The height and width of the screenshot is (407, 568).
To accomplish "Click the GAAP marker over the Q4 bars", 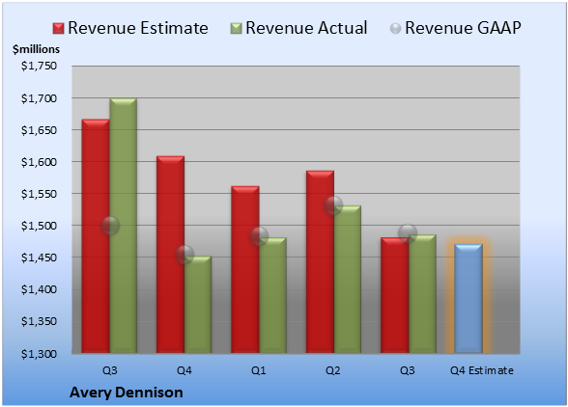I will [x=185, y=255].
